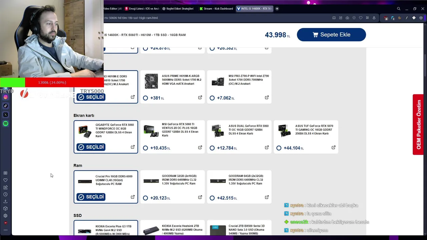Click the Ram section heading
The height and width of the screenshot is (240, 427).
78,165
